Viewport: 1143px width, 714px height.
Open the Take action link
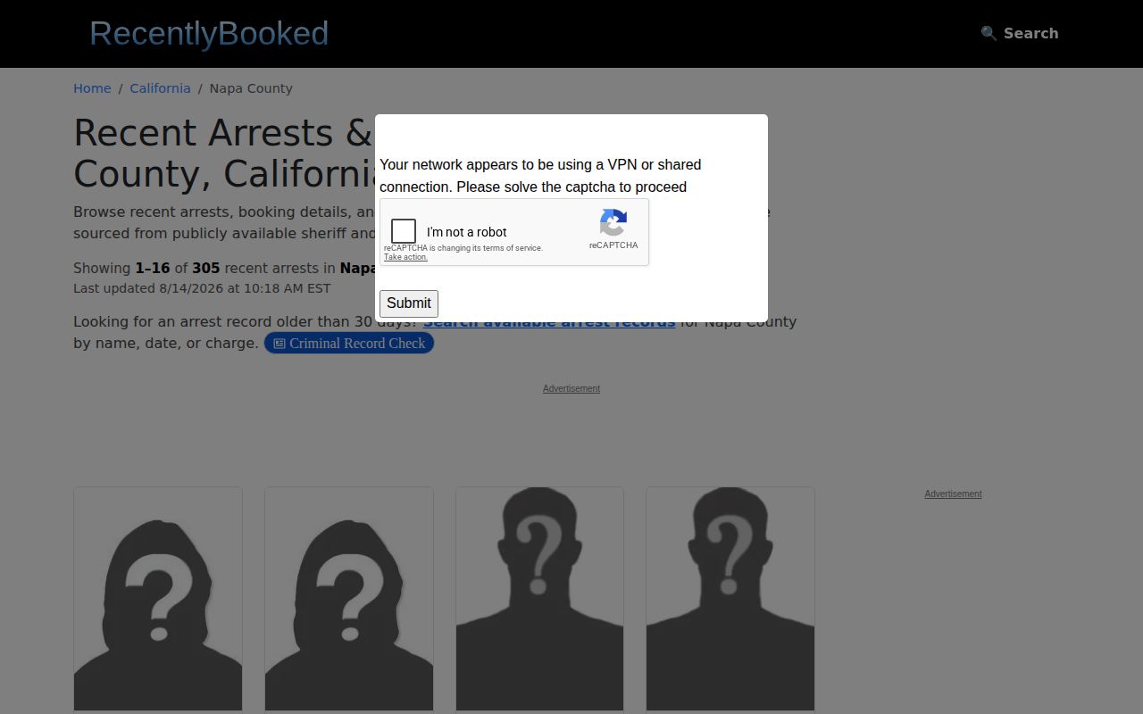405,257
